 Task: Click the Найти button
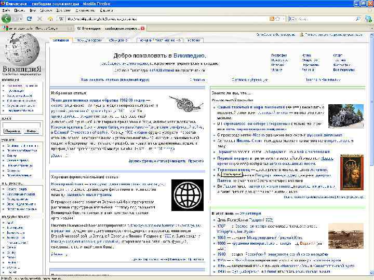tap(31, 131)
